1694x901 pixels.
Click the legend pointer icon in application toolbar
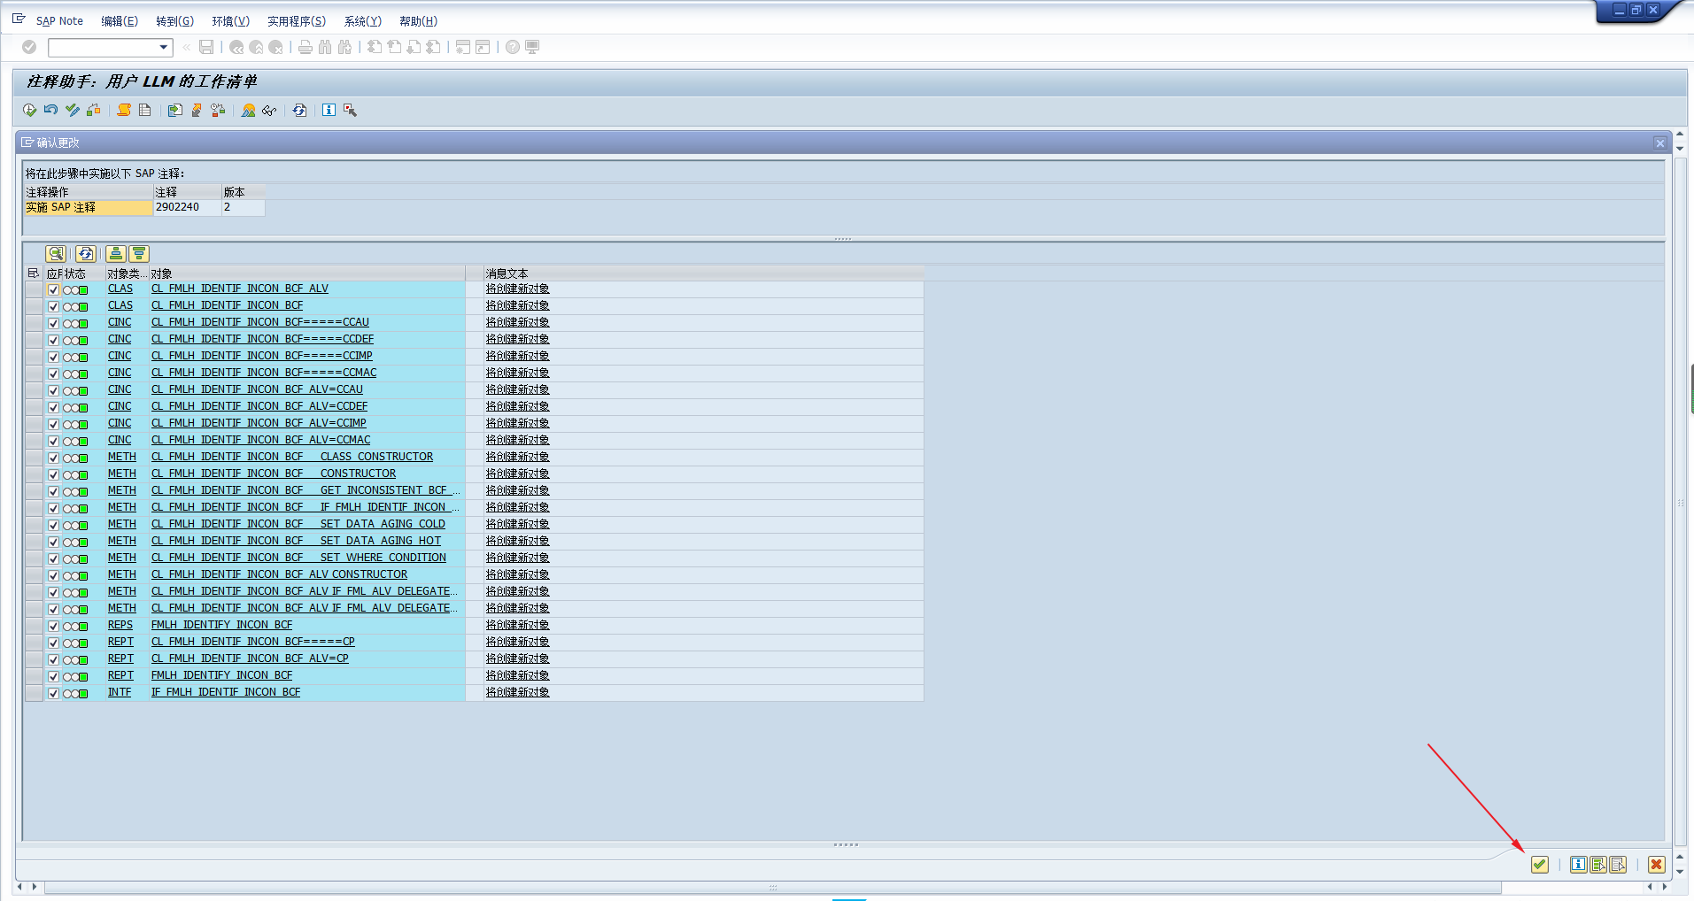pos(351,110)
